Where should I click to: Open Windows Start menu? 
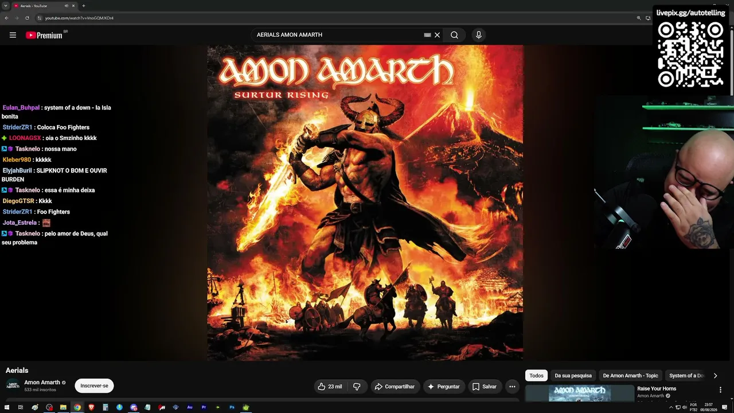(7, 407)
